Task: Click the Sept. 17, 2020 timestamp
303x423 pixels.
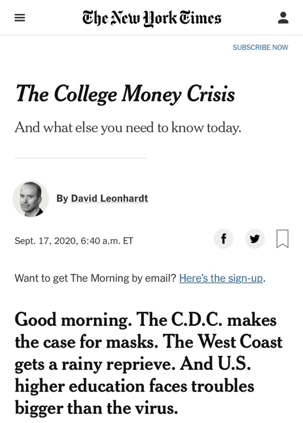Action: tap(74, 241)
